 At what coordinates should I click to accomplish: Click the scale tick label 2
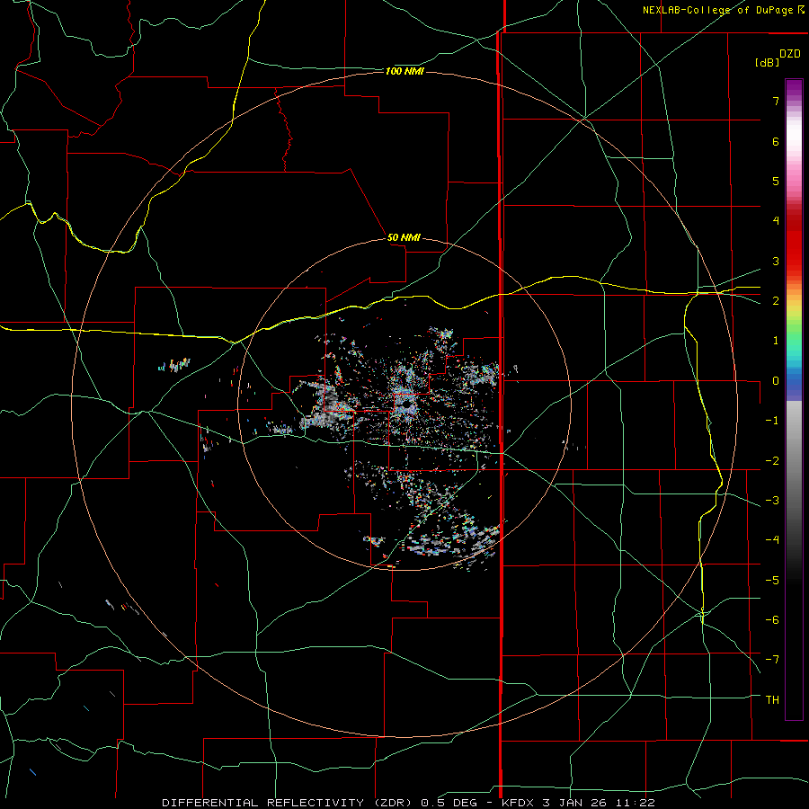tap(776, 301)
